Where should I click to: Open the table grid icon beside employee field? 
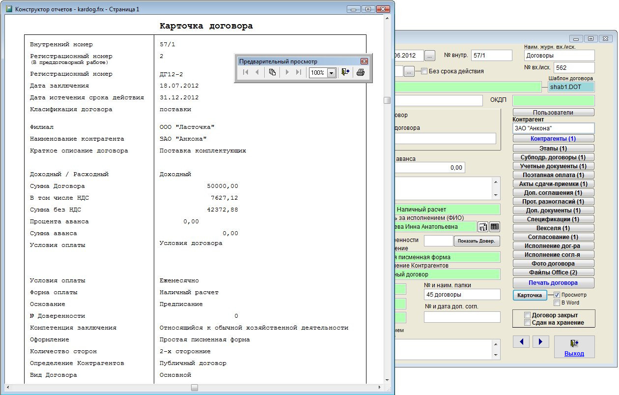coord(495,227)
